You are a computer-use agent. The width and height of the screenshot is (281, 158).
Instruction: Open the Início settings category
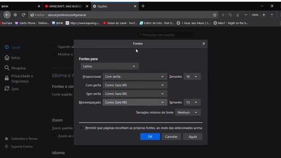tap(12, 57)
